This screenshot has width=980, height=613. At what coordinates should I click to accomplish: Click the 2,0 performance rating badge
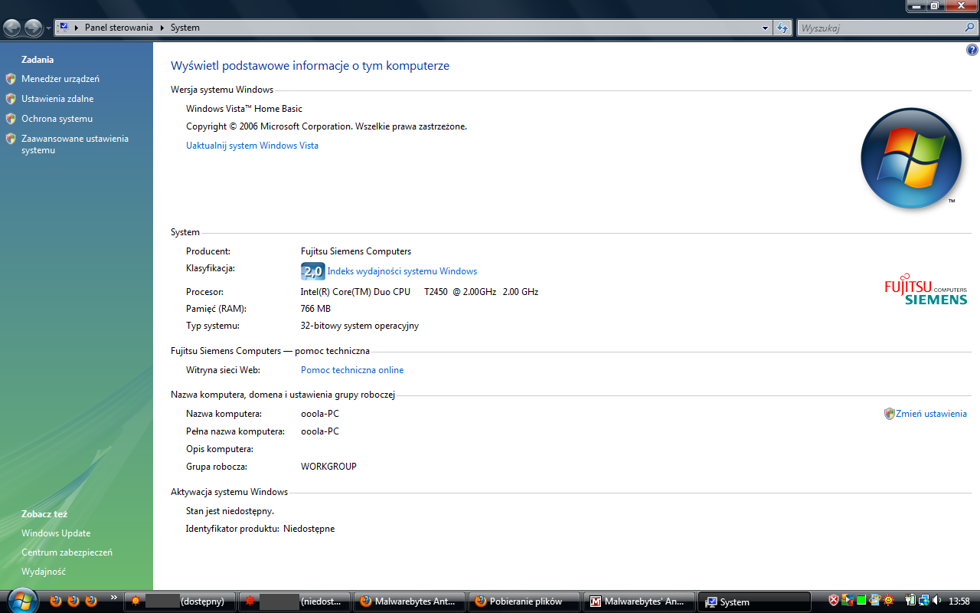pos(312,271)
